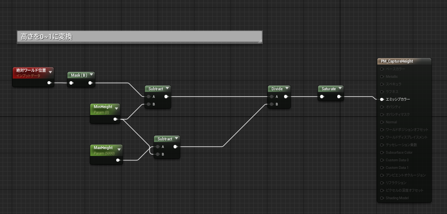The height and width of the screenshot is (214, 447).
Task: Click input pin A of upper Subtract
Action: click(x=149, y=97)
